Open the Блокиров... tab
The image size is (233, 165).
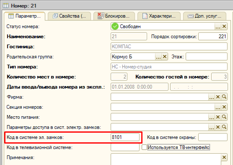point(114,16)
